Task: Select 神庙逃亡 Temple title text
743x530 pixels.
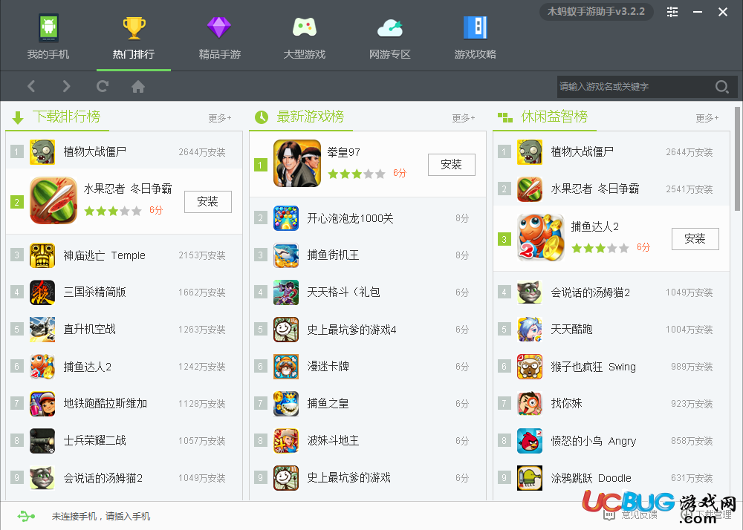Action: pos(104,255)
